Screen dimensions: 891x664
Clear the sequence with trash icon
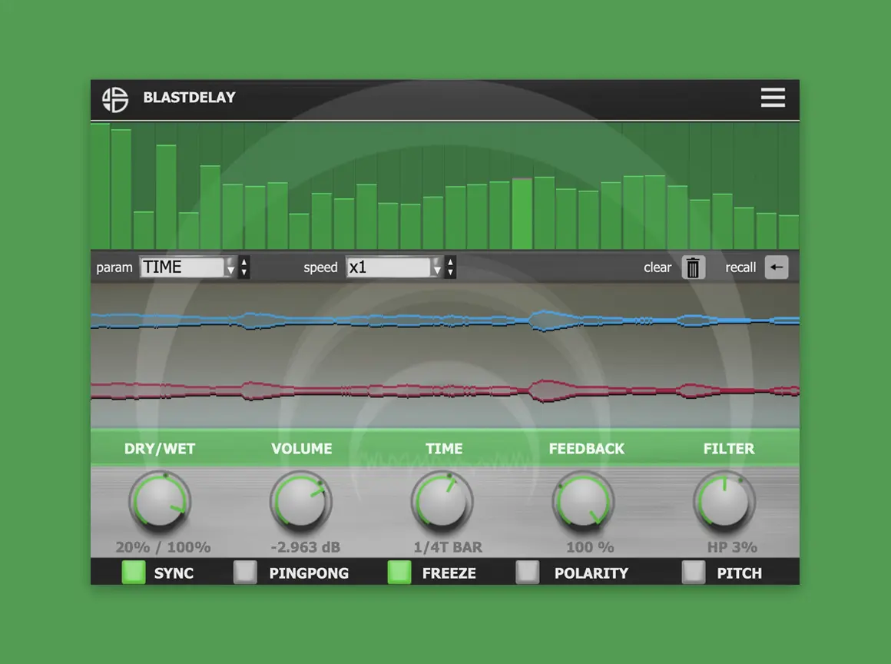pos(694,267)
